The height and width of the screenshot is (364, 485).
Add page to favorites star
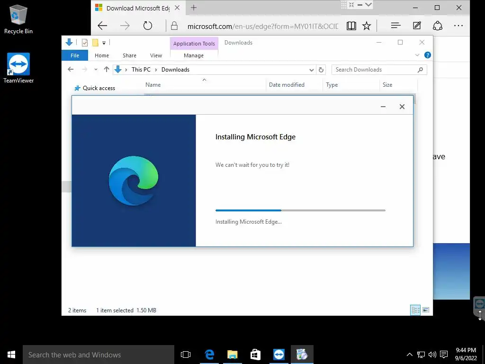coord(367,26)
